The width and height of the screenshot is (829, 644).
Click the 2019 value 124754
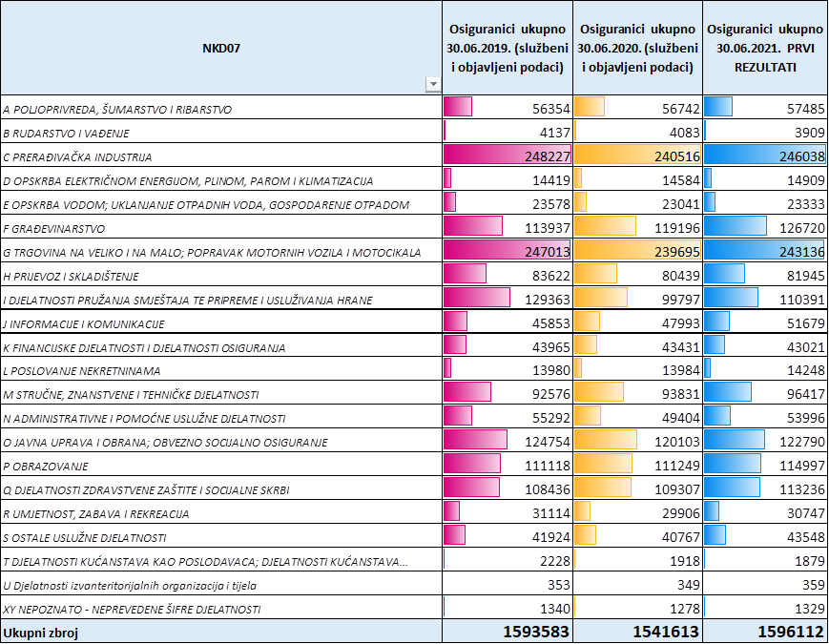pos(548,442)
